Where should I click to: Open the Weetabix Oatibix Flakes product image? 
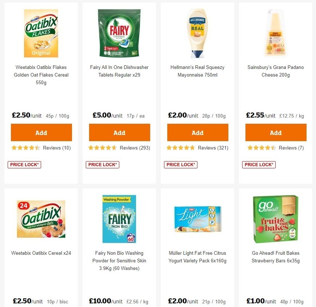(x=41, y=33)
